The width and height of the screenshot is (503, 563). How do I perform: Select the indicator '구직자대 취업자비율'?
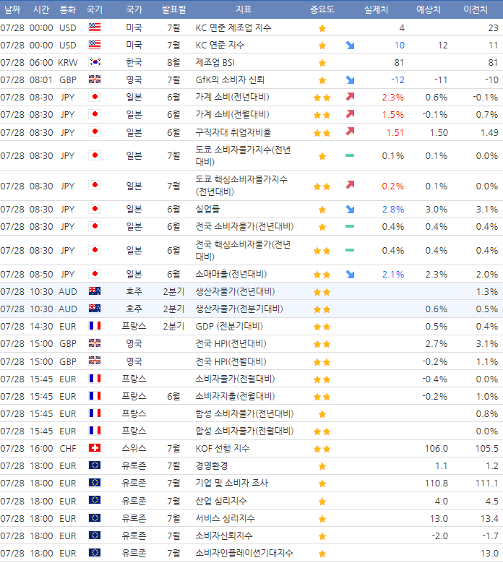(x=233, y=132)
